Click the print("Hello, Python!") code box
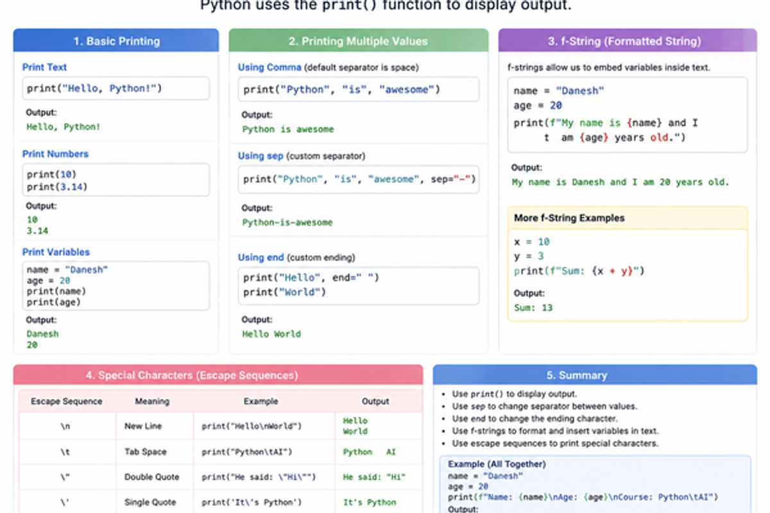Image resolution: width=770 pixels, height=513 pixels. coord(116,88)
